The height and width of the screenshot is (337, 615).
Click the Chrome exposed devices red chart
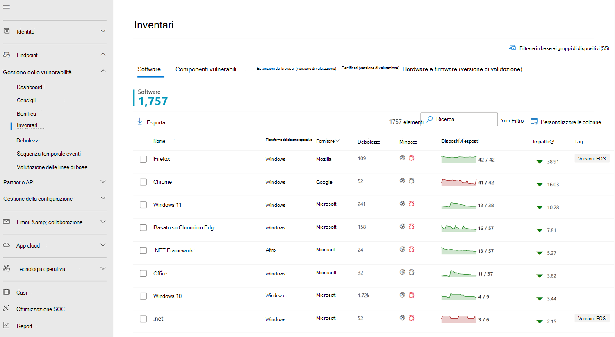pyautogui.click(x=459, y=182)
